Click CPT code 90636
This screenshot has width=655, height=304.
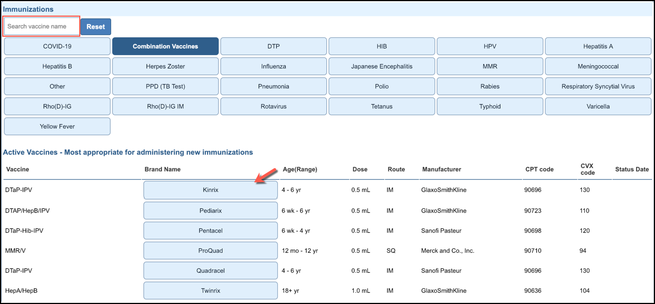click(x=533, y=291)
